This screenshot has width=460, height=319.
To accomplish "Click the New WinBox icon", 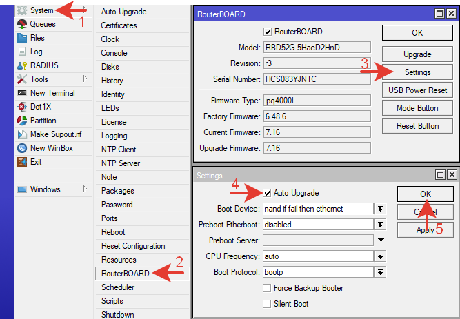I will coord(22,148).
